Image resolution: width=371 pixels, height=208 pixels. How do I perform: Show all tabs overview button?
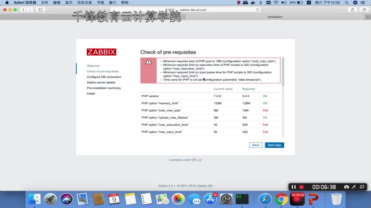pyautogui.click(x=364, y=10)
